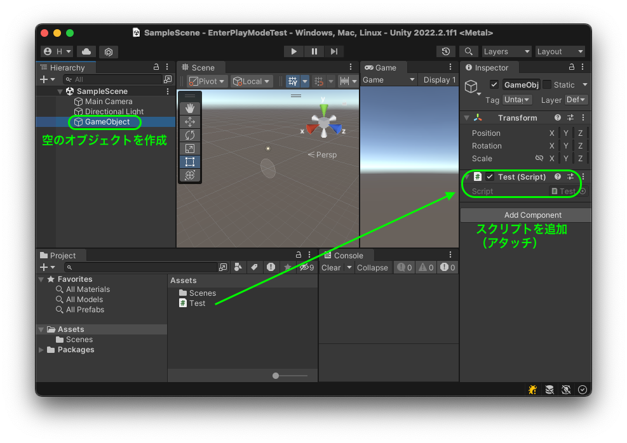Toggle favorites star icon in Project toolbar

point(287,267)
